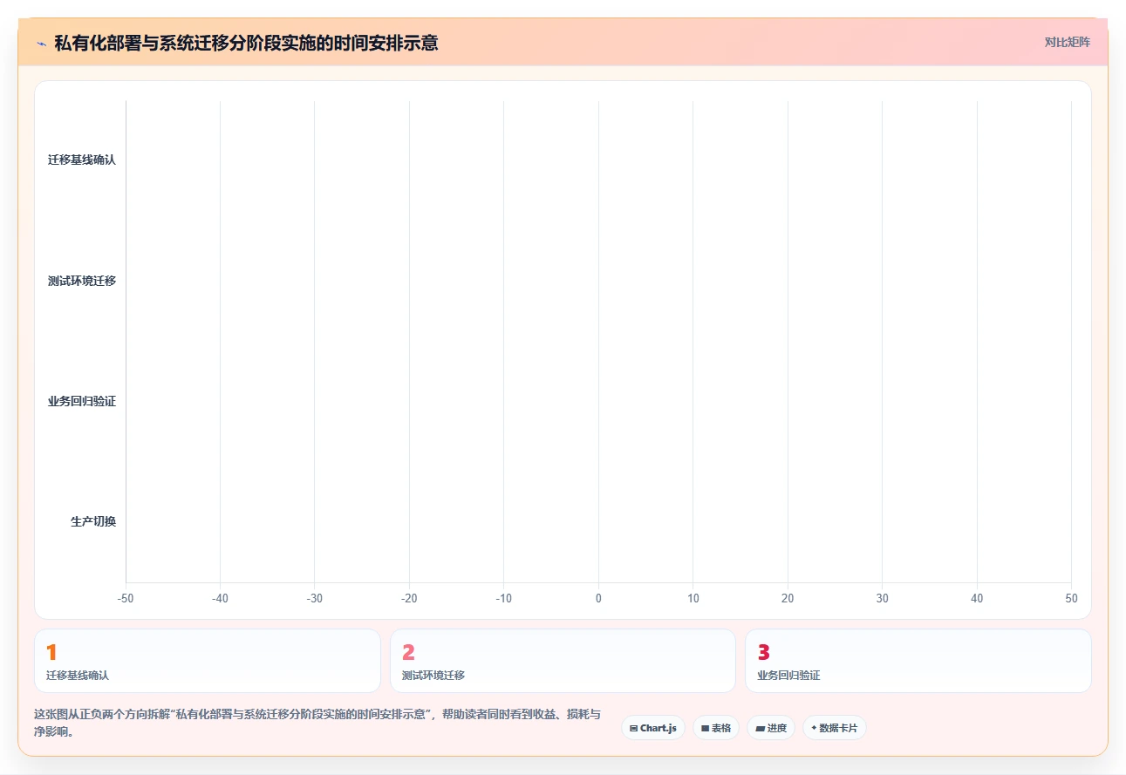
Task: Click the 对比矩阵 label in the header
Action: (x=1067, y=42)
